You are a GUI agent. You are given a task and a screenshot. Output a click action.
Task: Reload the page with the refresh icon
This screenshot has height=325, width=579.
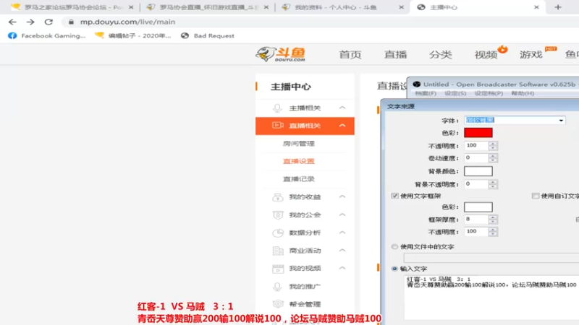[x=48, y=22]
